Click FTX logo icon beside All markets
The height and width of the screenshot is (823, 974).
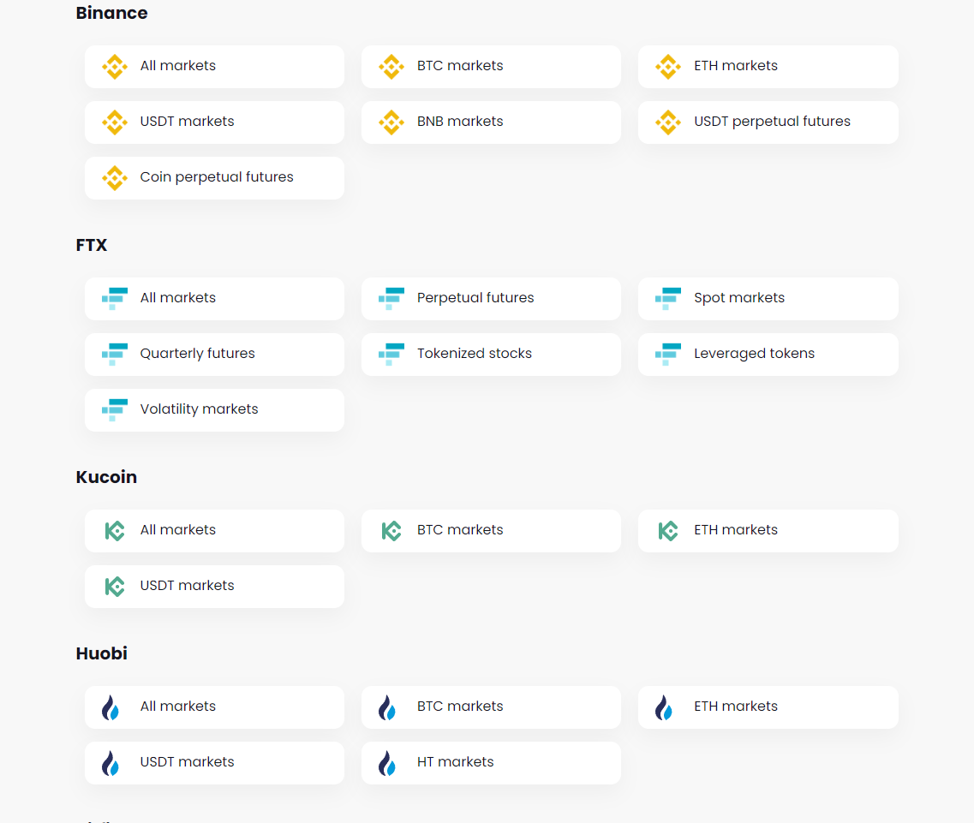[115, 299]
